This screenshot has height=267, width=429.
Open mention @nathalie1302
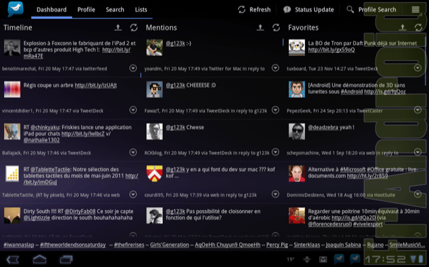point(42,140)
